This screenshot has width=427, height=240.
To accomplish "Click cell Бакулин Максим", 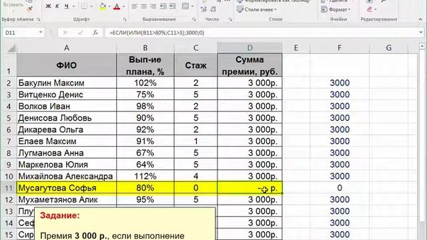I will coord(67,83).
